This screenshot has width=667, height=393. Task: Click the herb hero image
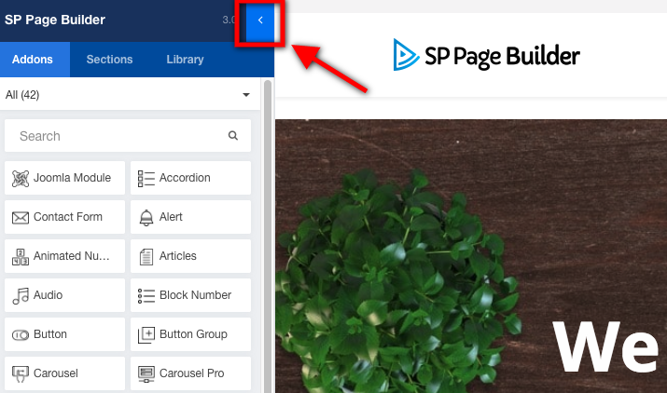click(471, 256)
